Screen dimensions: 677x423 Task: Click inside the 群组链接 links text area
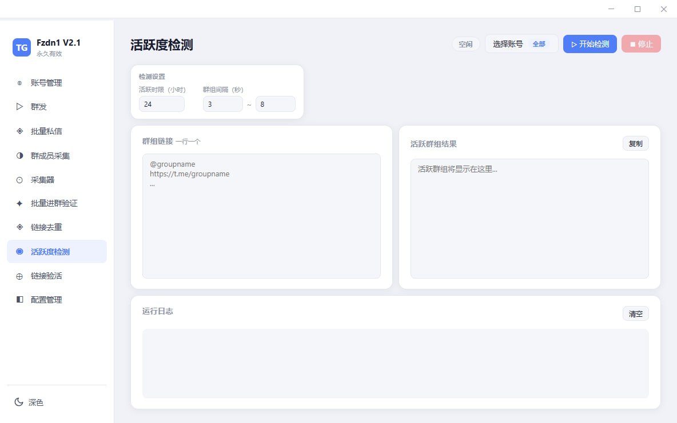261,216
